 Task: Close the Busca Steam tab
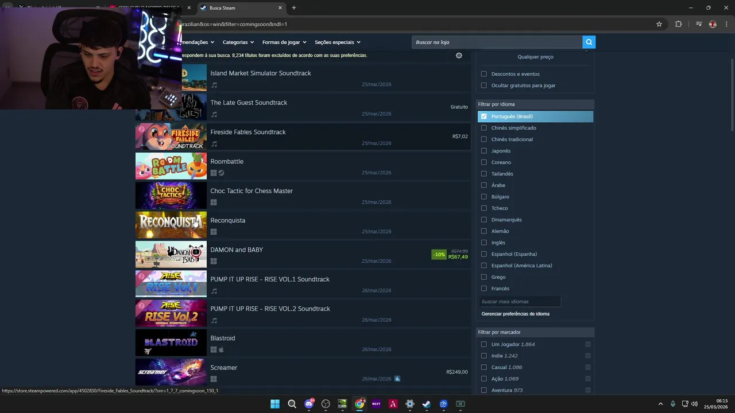[280, 8]
